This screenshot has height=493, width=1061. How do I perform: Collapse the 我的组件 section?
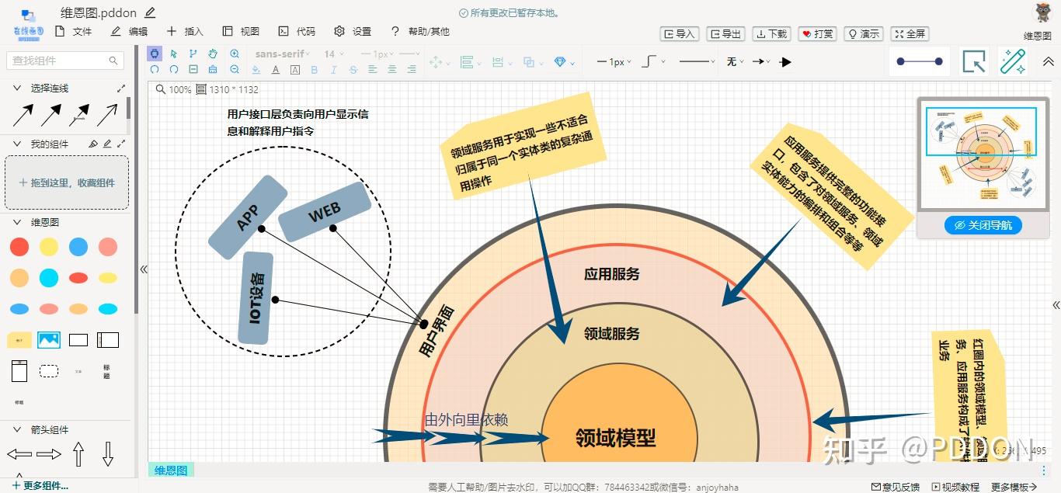pyautogui.click(x=17, y=144)
